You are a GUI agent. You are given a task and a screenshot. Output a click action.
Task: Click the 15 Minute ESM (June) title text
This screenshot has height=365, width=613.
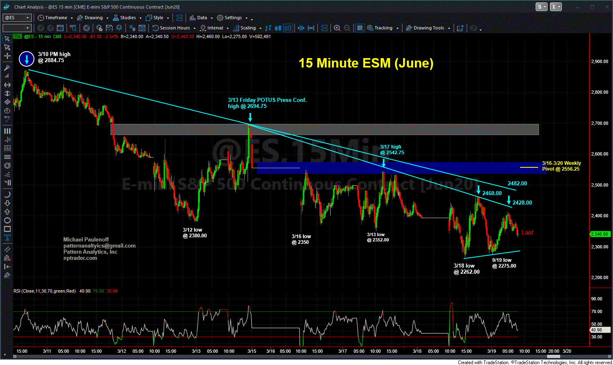coord(366,63)
